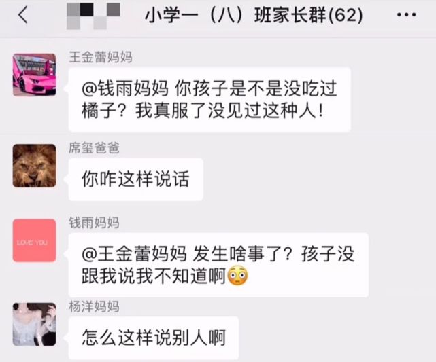This screenshot has height=362, width=436.
Task: Tap the @钱雨妈妈 mention in first message
Action: click(125, 88)
